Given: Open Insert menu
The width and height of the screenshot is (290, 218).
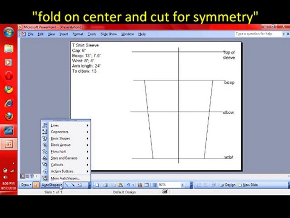Looking at the screenshot, I should pos(64,34).
